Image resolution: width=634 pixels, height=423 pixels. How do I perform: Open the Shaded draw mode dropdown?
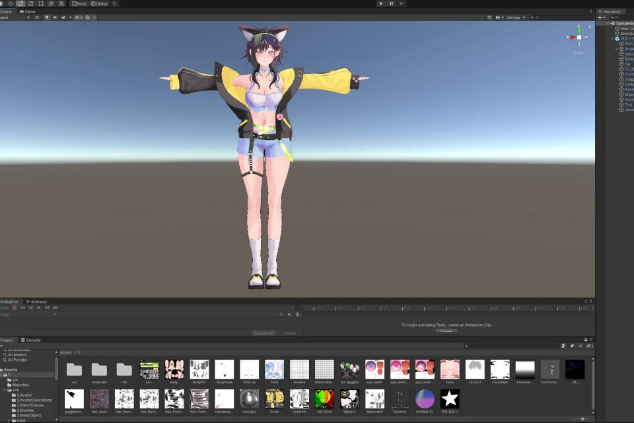point(15,17)
